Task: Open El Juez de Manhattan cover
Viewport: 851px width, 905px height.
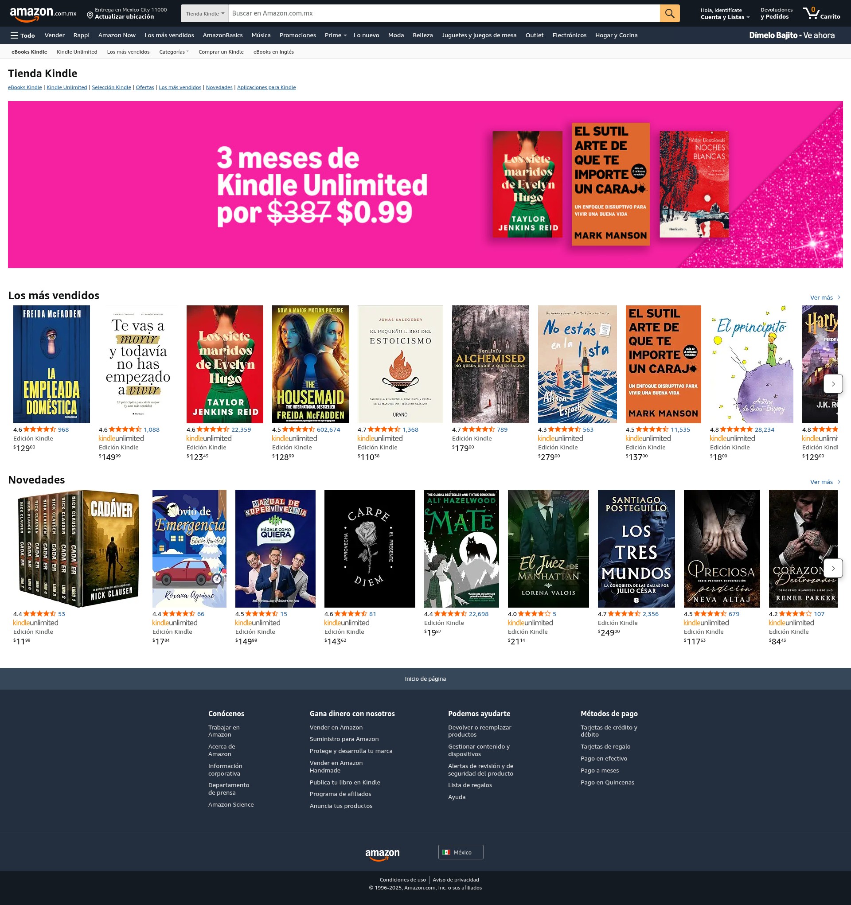Action: click(548, 549)
